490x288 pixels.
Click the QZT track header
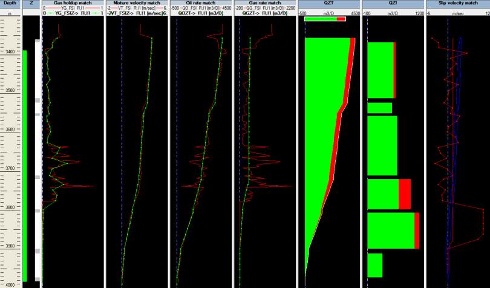(x=329, y=3)
